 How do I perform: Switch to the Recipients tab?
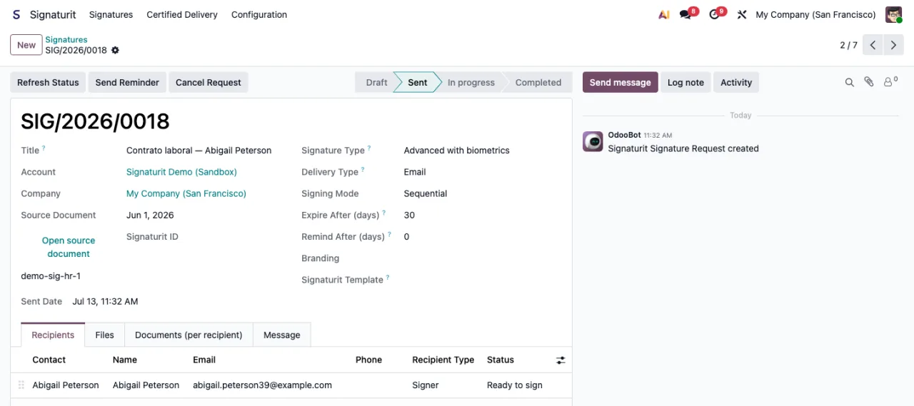[x=53, y=335]
